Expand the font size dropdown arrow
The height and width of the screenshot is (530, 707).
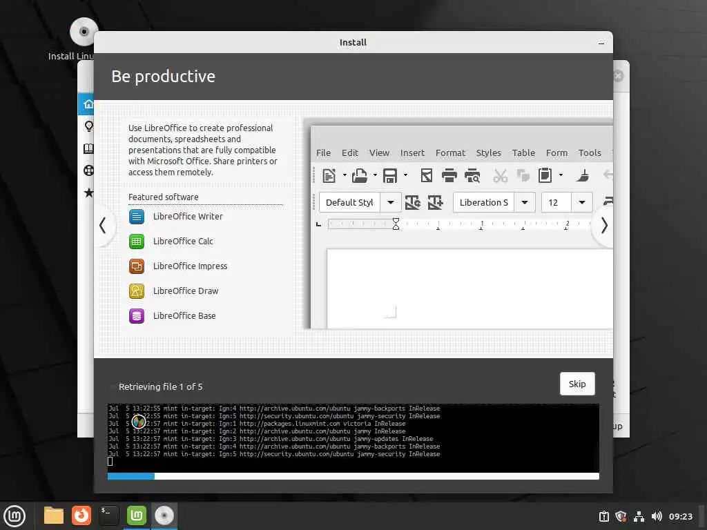pyautogui.click(x=581, y=202)
